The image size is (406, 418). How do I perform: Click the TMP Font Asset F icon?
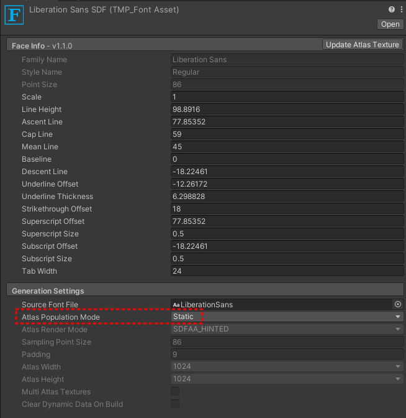pos(14,15)
